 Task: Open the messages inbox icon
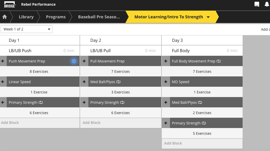257,4
